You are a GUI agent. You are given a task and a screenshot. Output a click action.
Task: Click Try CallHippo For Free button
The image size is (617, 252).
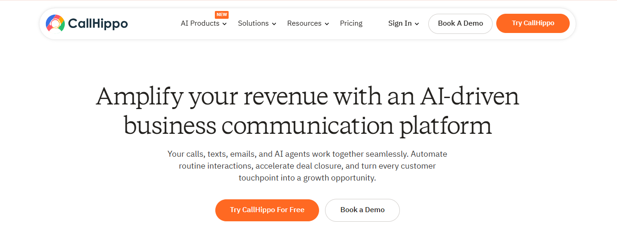pos(267,210)
